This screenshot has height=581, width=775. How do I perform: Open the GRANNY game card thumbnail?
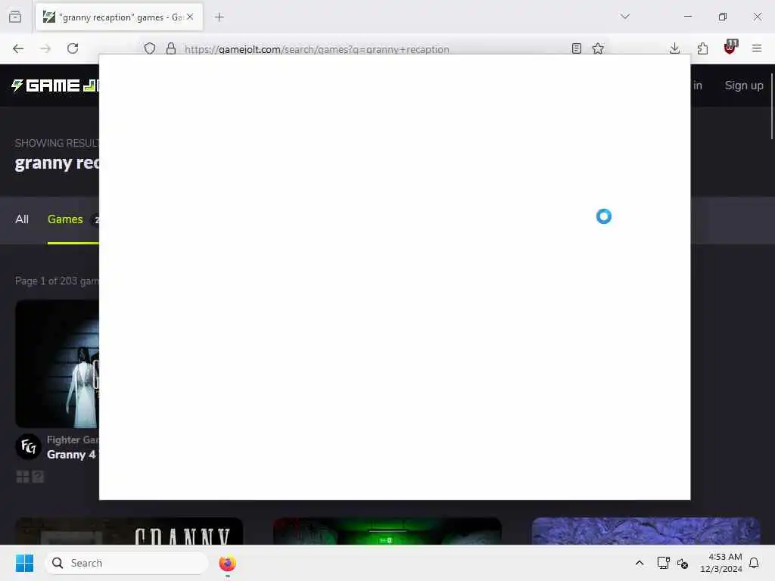pyautogui.click(x=129, y=531)
